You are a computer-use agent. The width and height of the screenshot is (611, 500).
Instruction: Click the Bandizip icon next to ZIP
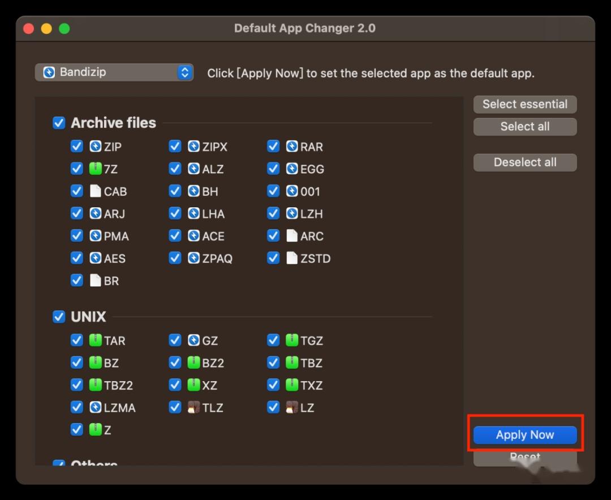pos(95,147)
